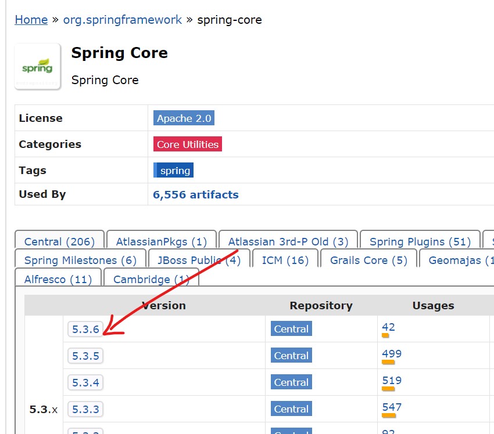Click the Central badge for 5.3.4
The image size is (494, 434).
pyautogui.click(x=291, y=382)
